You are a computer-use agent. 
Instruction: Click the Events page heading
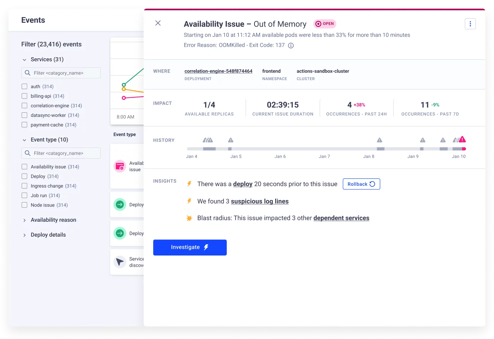tap(33, 20)
